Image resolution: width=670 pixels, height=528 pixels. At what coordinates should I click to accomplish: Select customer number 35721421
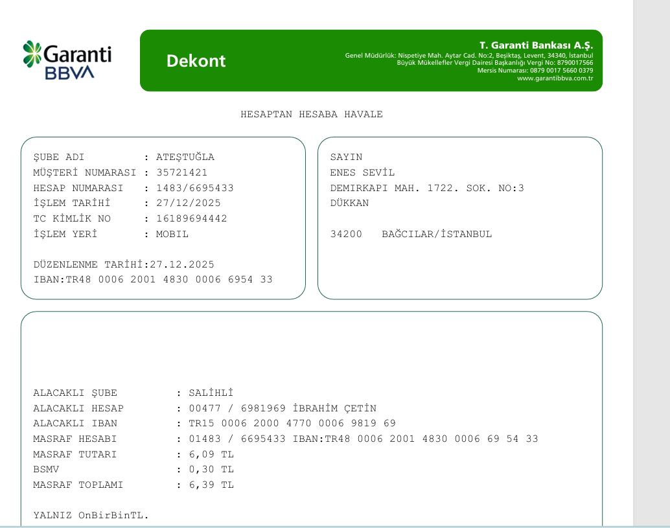(181, 172)
